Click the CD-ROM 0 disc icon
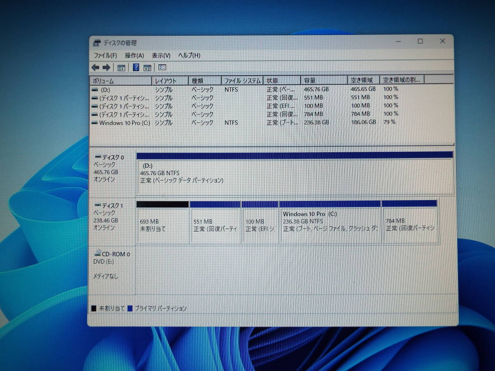Screen dimensions: 495x371 click(x=98, y=254)
